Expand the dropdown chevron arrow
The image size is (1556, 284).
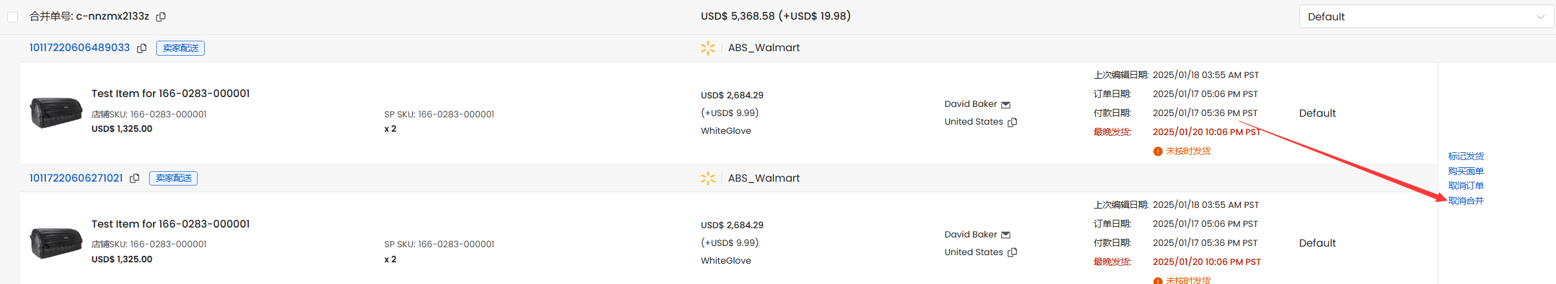pos(1540,17)
